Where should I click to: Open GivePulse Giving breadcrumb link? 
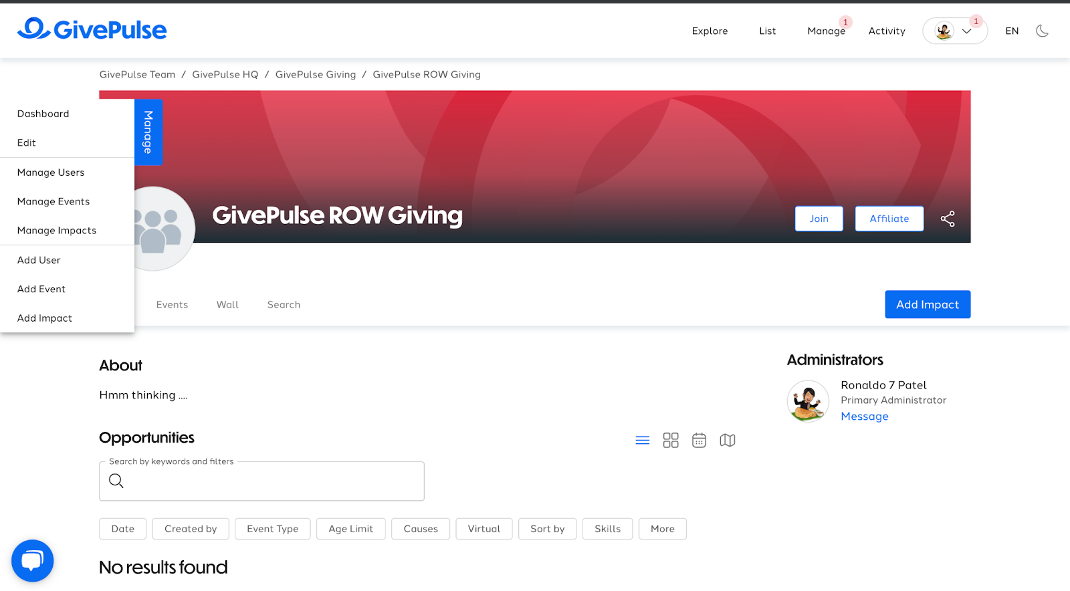pyautogui.click(x=316, y=74)
